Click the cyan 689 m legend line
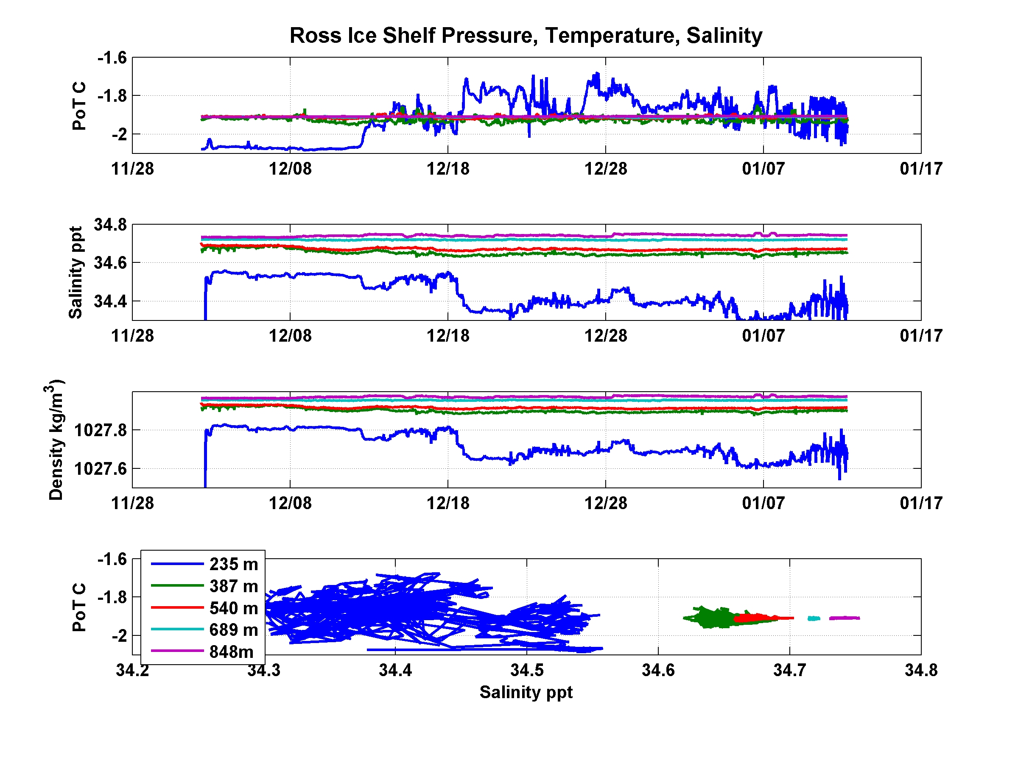The height and width of the screenshot is (763, 1018). point(177,629)
